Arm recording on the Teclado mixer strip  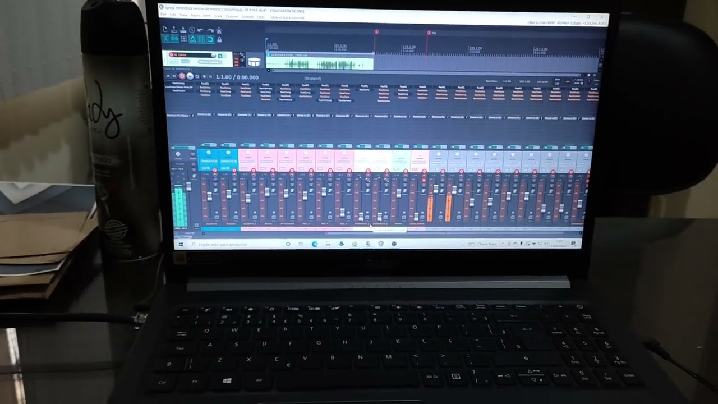234,170
